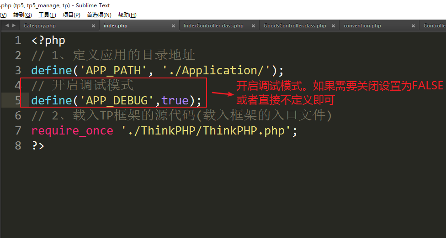Viewport: 446px width, 238px height.
Task: Close the IndexController.class.php tab
Action: pyautogui.click(x=253, y=26)
